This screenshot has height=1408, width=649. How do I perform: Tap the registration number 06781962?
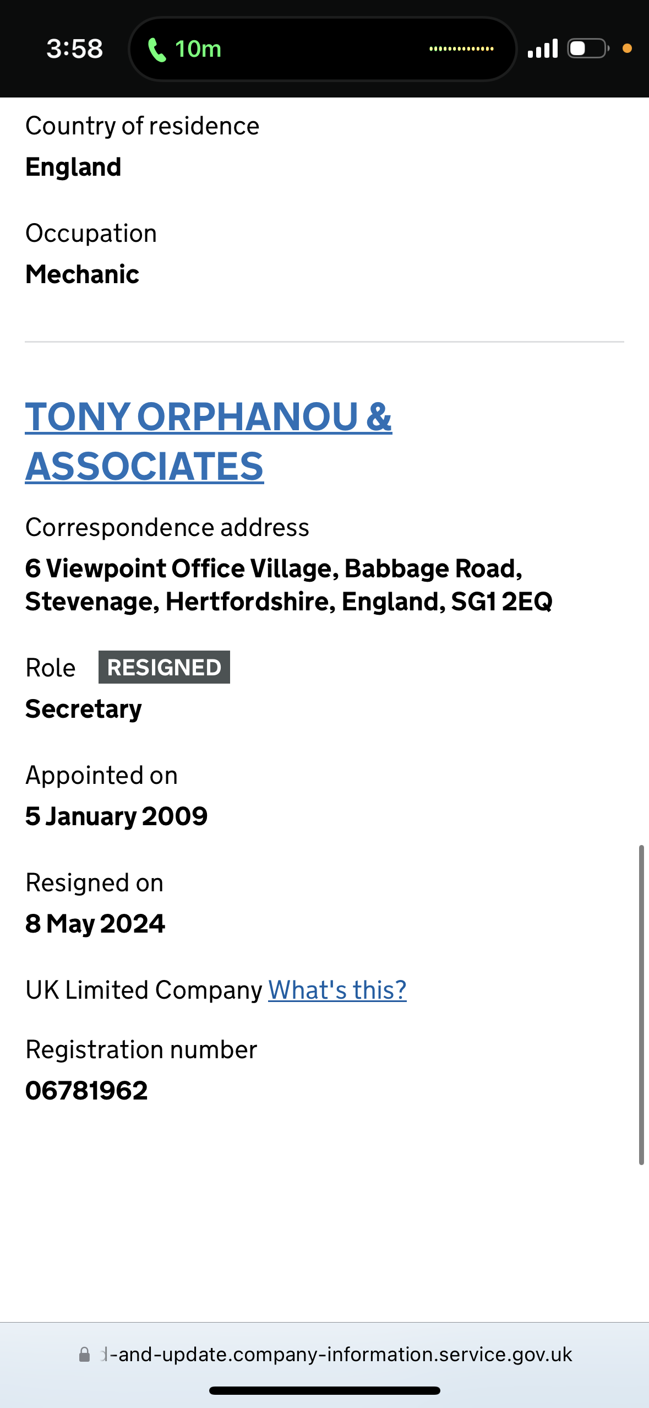pyautogui.click(x=86, y=1091)
